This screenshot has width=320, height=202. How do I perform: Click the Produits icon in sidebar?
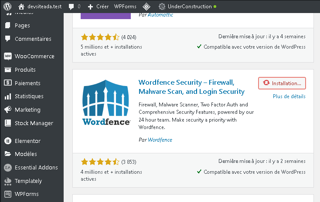click(x=7, y=70)
